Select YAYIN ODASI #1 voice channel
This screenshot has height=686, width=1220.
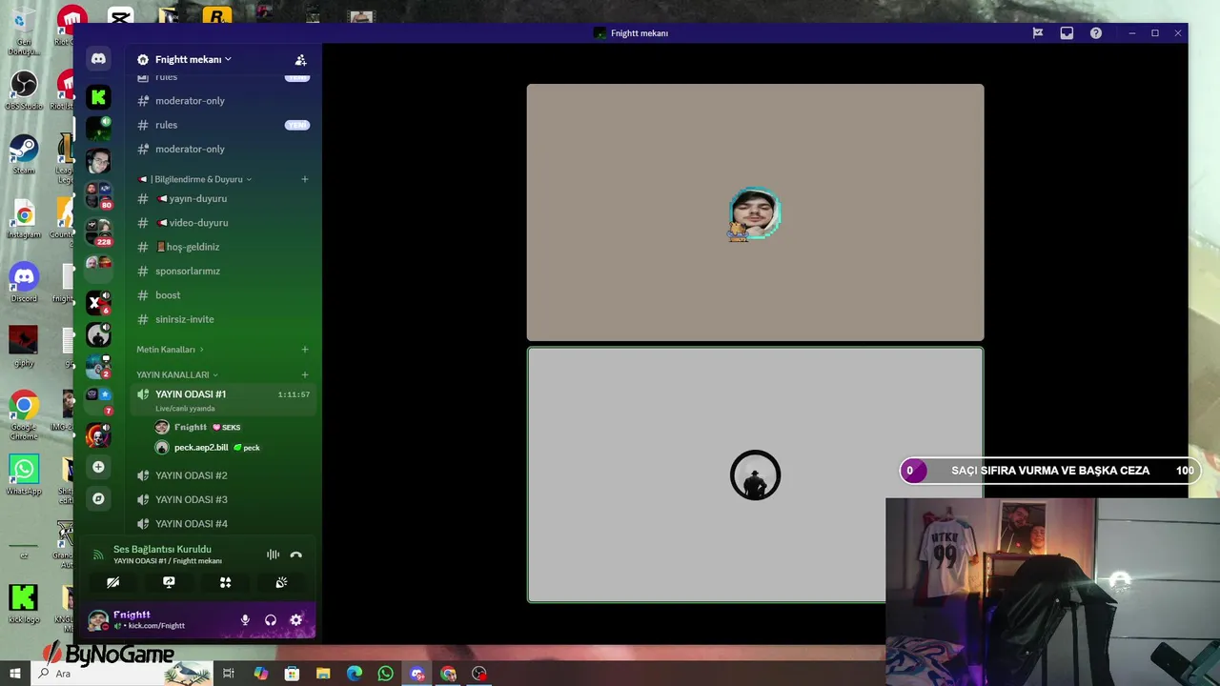[x=223, y=399]
